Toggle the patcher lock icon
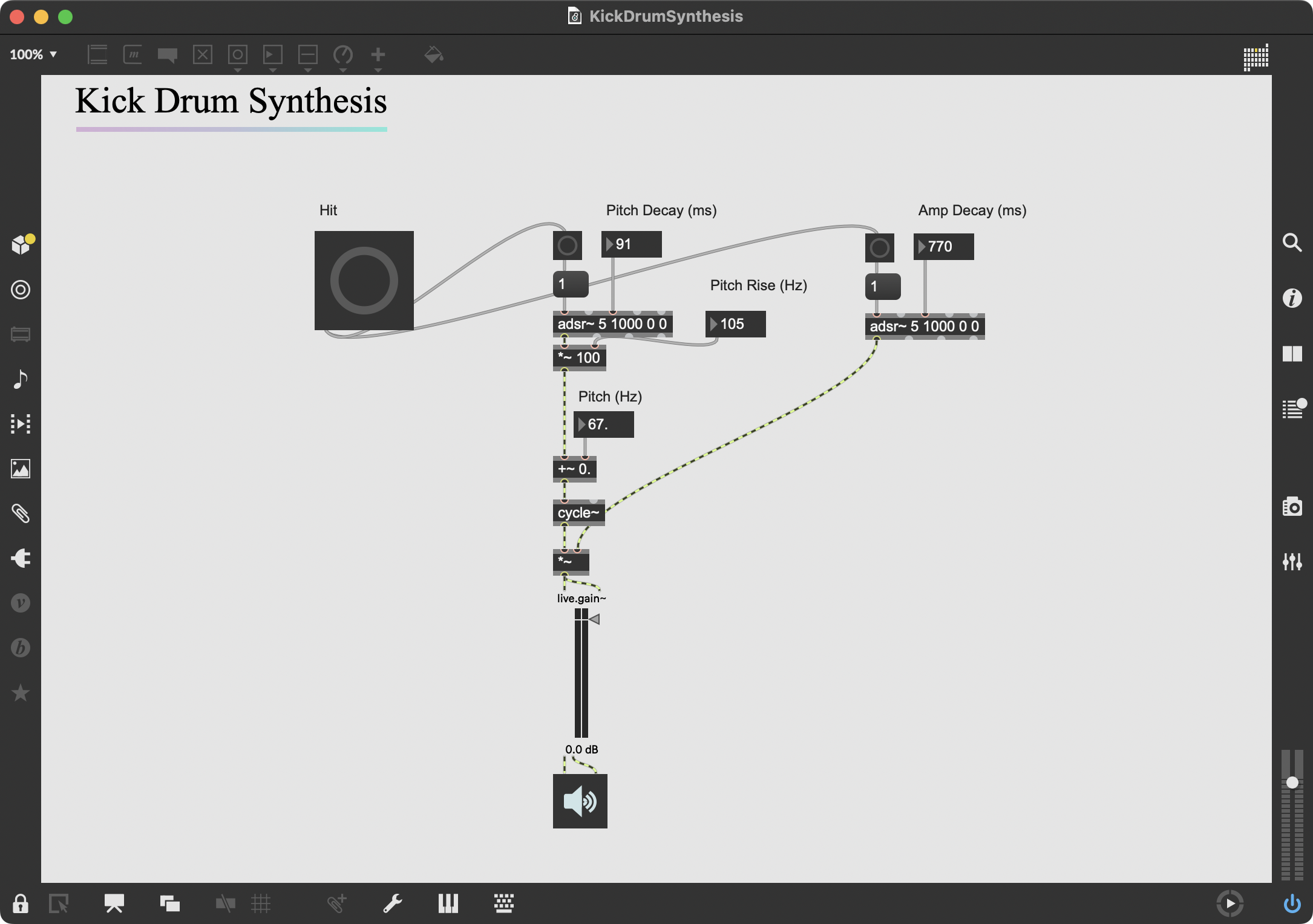 coord(21,904)
